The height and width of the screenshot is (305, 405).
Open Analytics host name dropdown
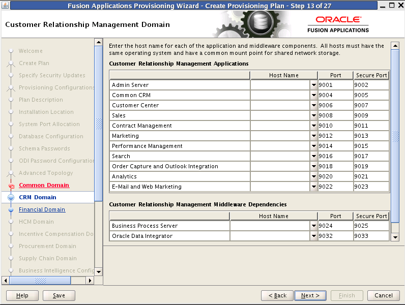point(313,176)
